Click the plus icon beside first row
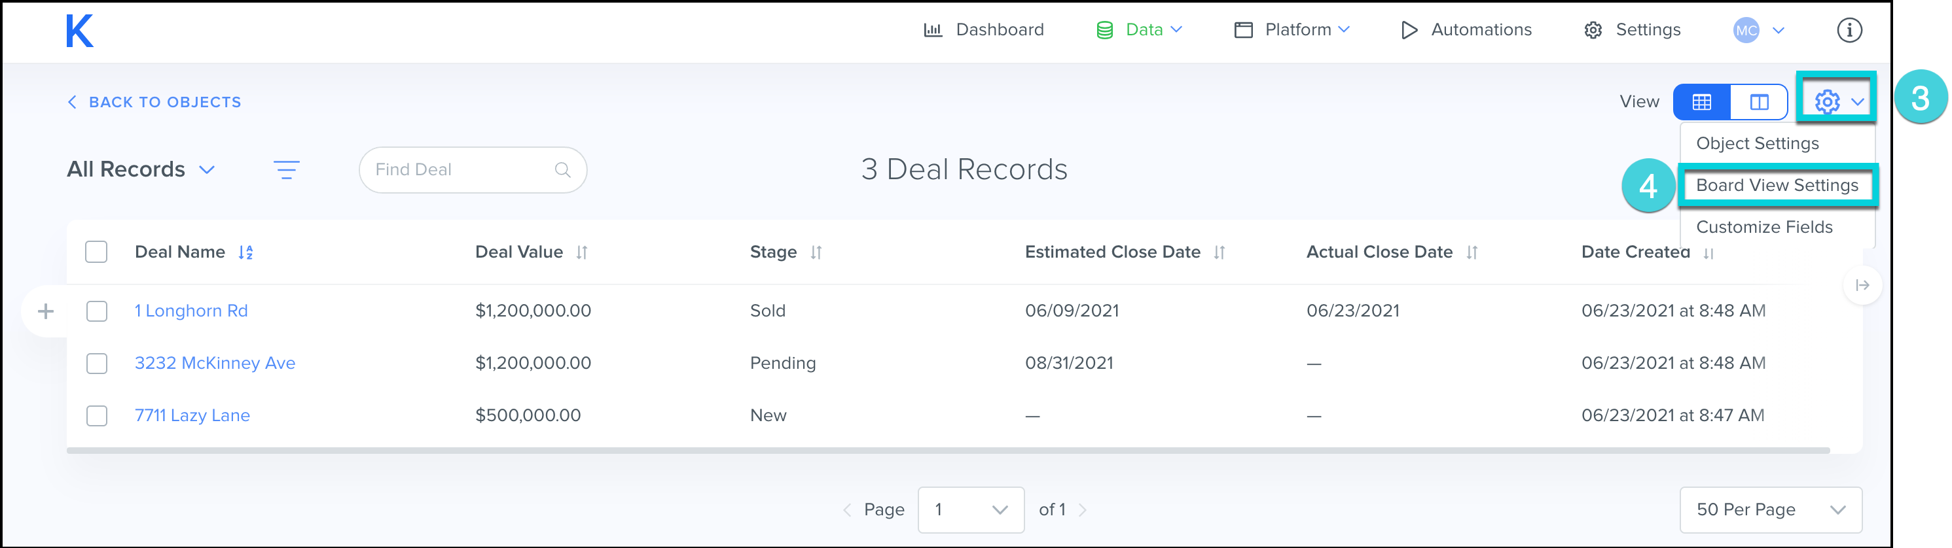The height and width of the screenshot is (548, 1952). click(45, 311)
